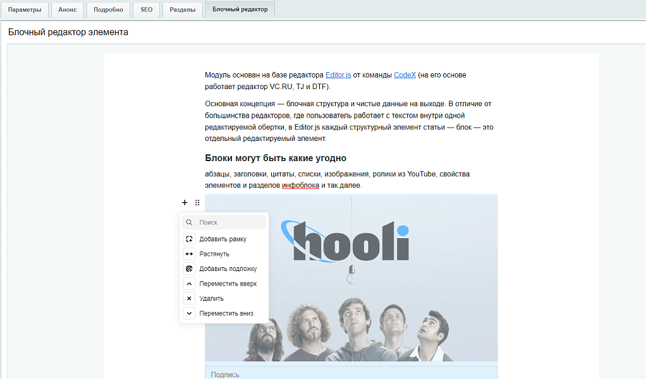
Task: Select the Блочный редактор tab
Action: tap(240, 9)
